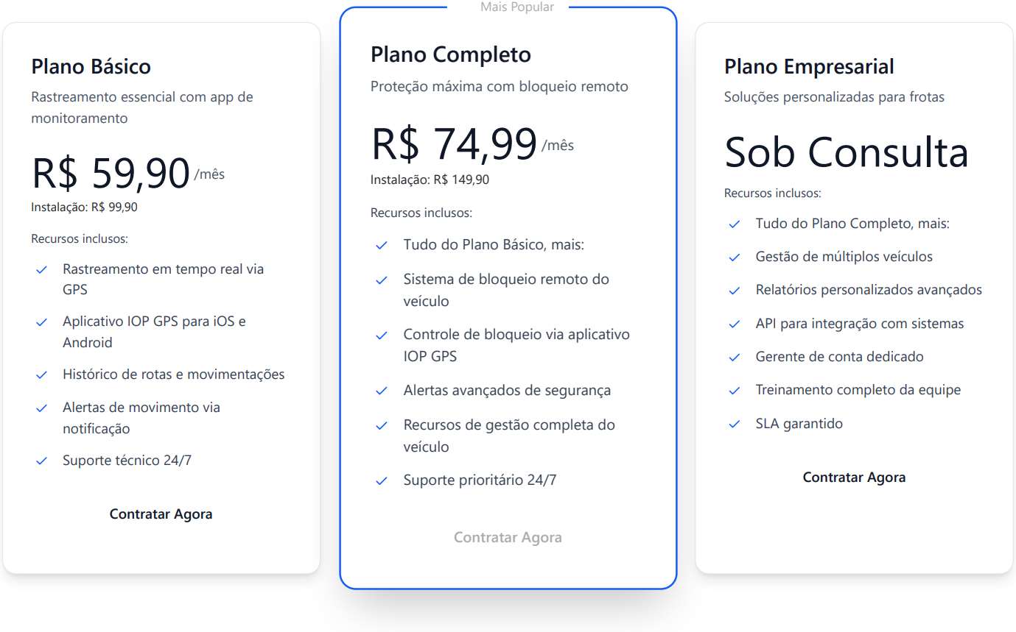Click the checkmark beside API para integração com sistemas
Screen dimensions: 1016x632
click(x=735, y=324)
